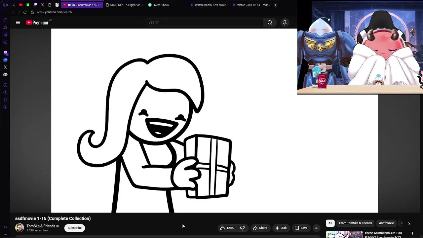
Task: Select the All filter chip
Action: (330, 223)
